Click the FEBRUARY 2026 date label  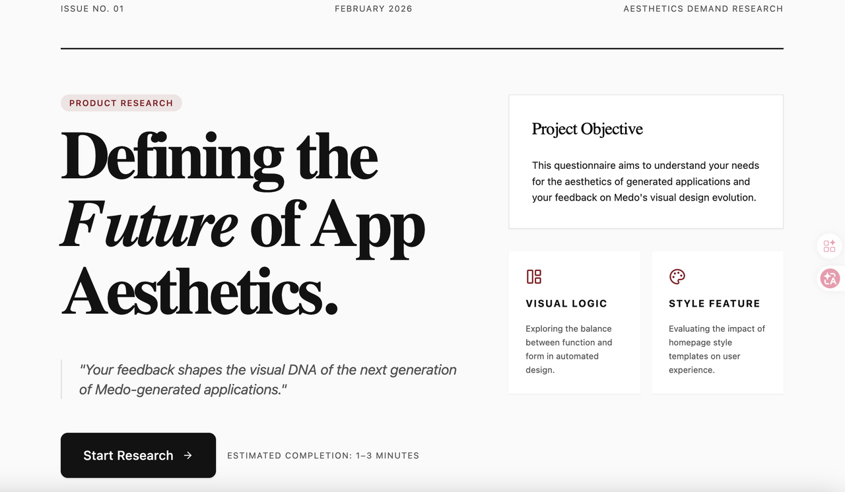pyautogui.click(x=373, y=9)
